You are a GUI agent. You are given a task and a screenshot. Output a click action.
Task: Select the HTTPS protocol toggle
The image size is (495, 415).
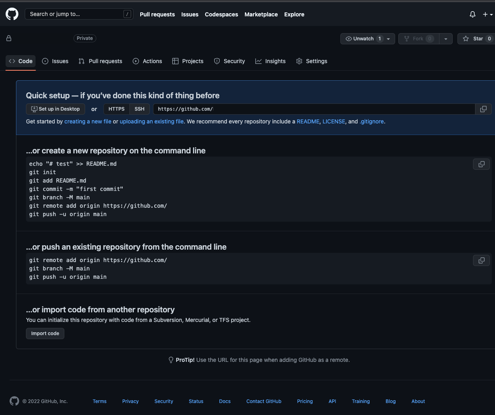[x=116, y=109]
